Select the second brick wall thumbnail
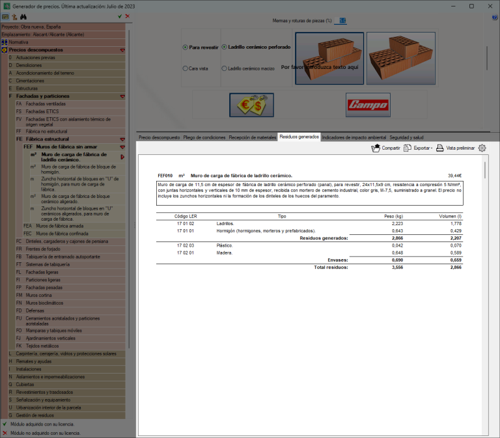The image size is (500, 438). coord(401,59)
